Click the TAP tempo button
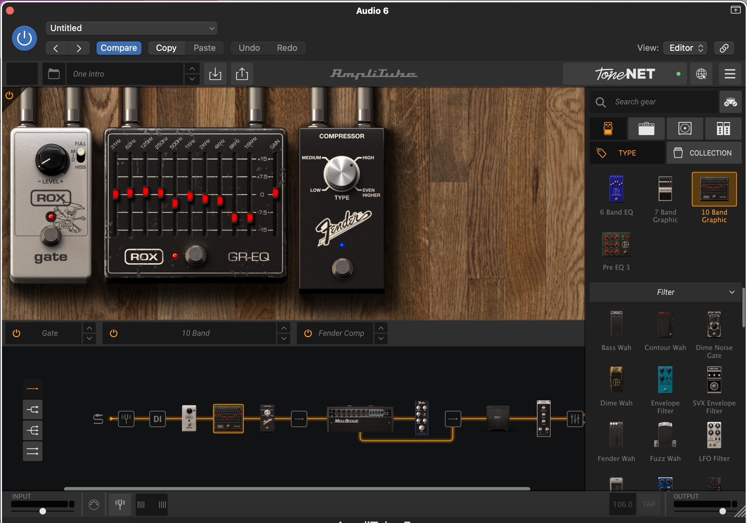 [x=649, y=504]
